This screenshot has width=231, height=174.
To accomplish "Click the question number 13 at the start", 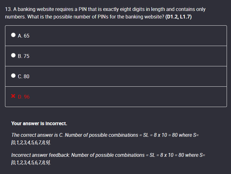I will (8, 9).
